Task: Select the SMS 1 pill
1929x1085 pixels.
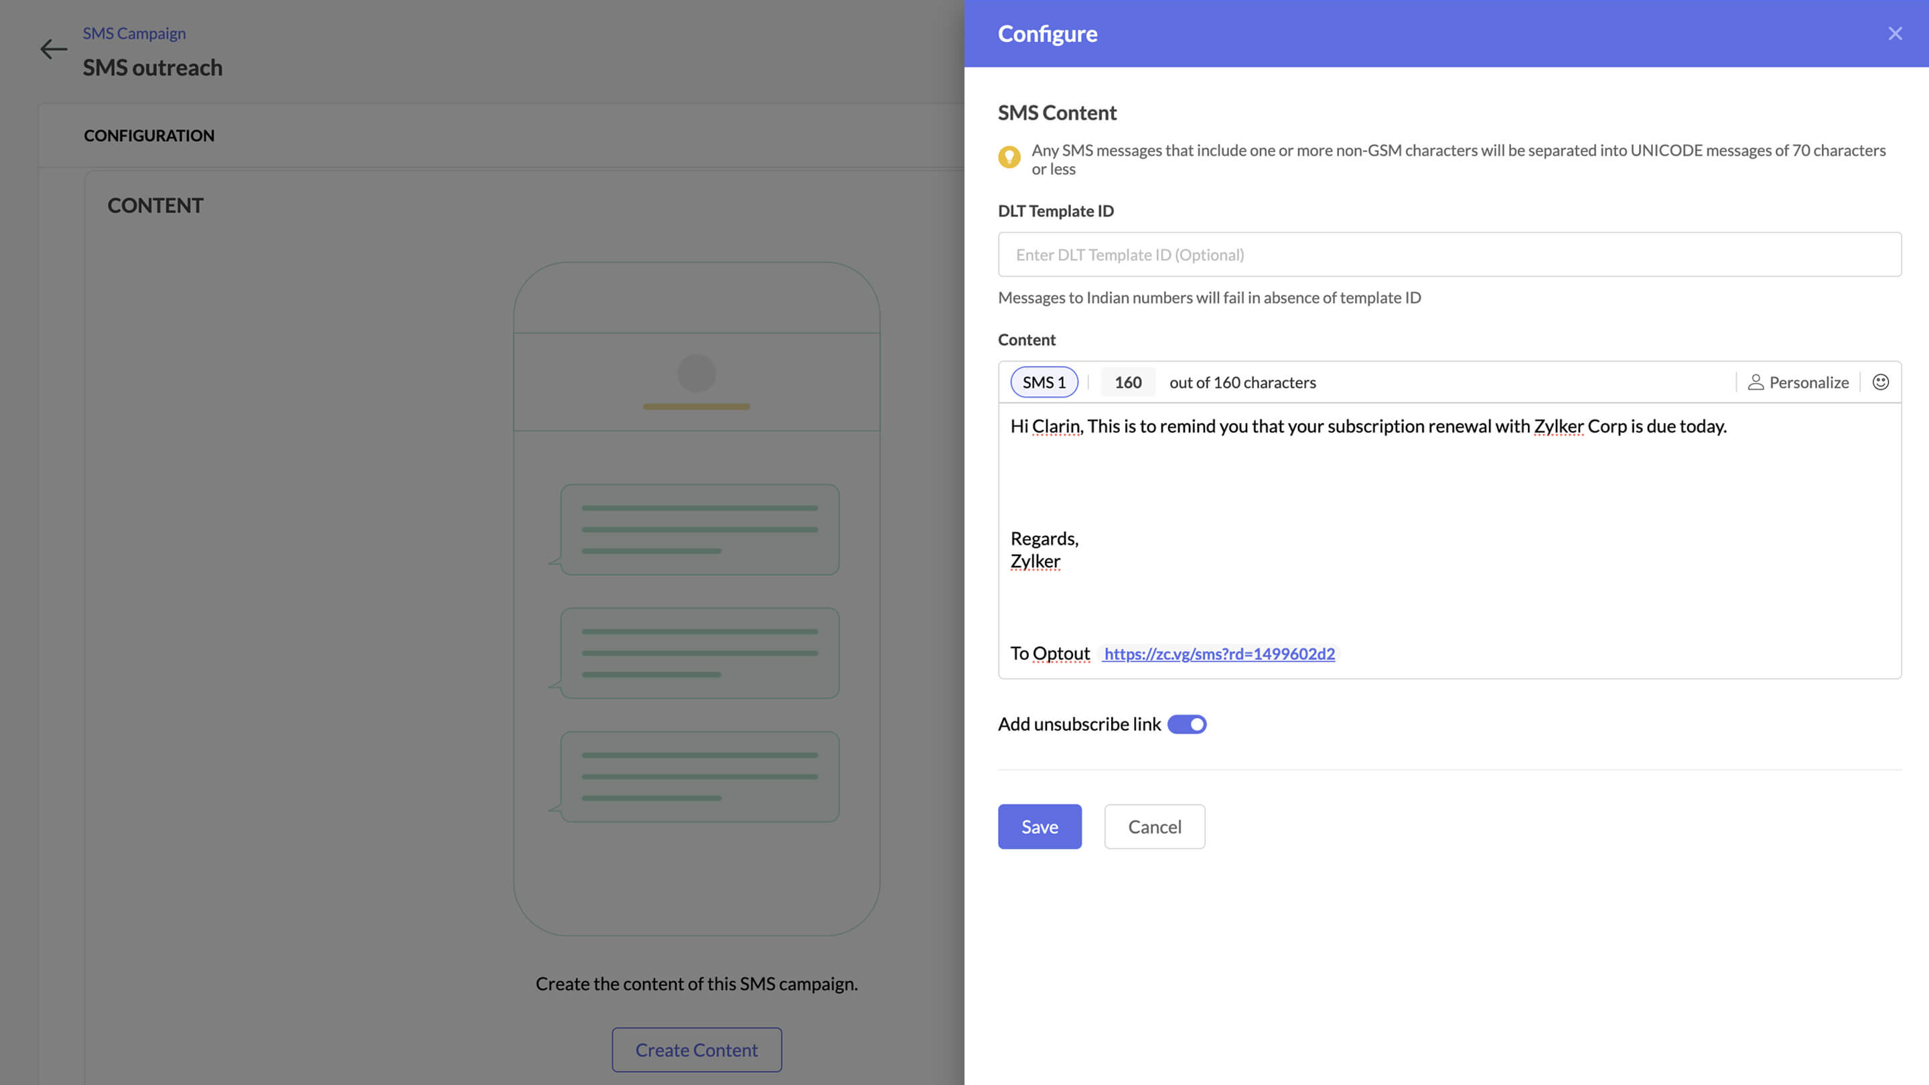Action: click(1044, 382)
